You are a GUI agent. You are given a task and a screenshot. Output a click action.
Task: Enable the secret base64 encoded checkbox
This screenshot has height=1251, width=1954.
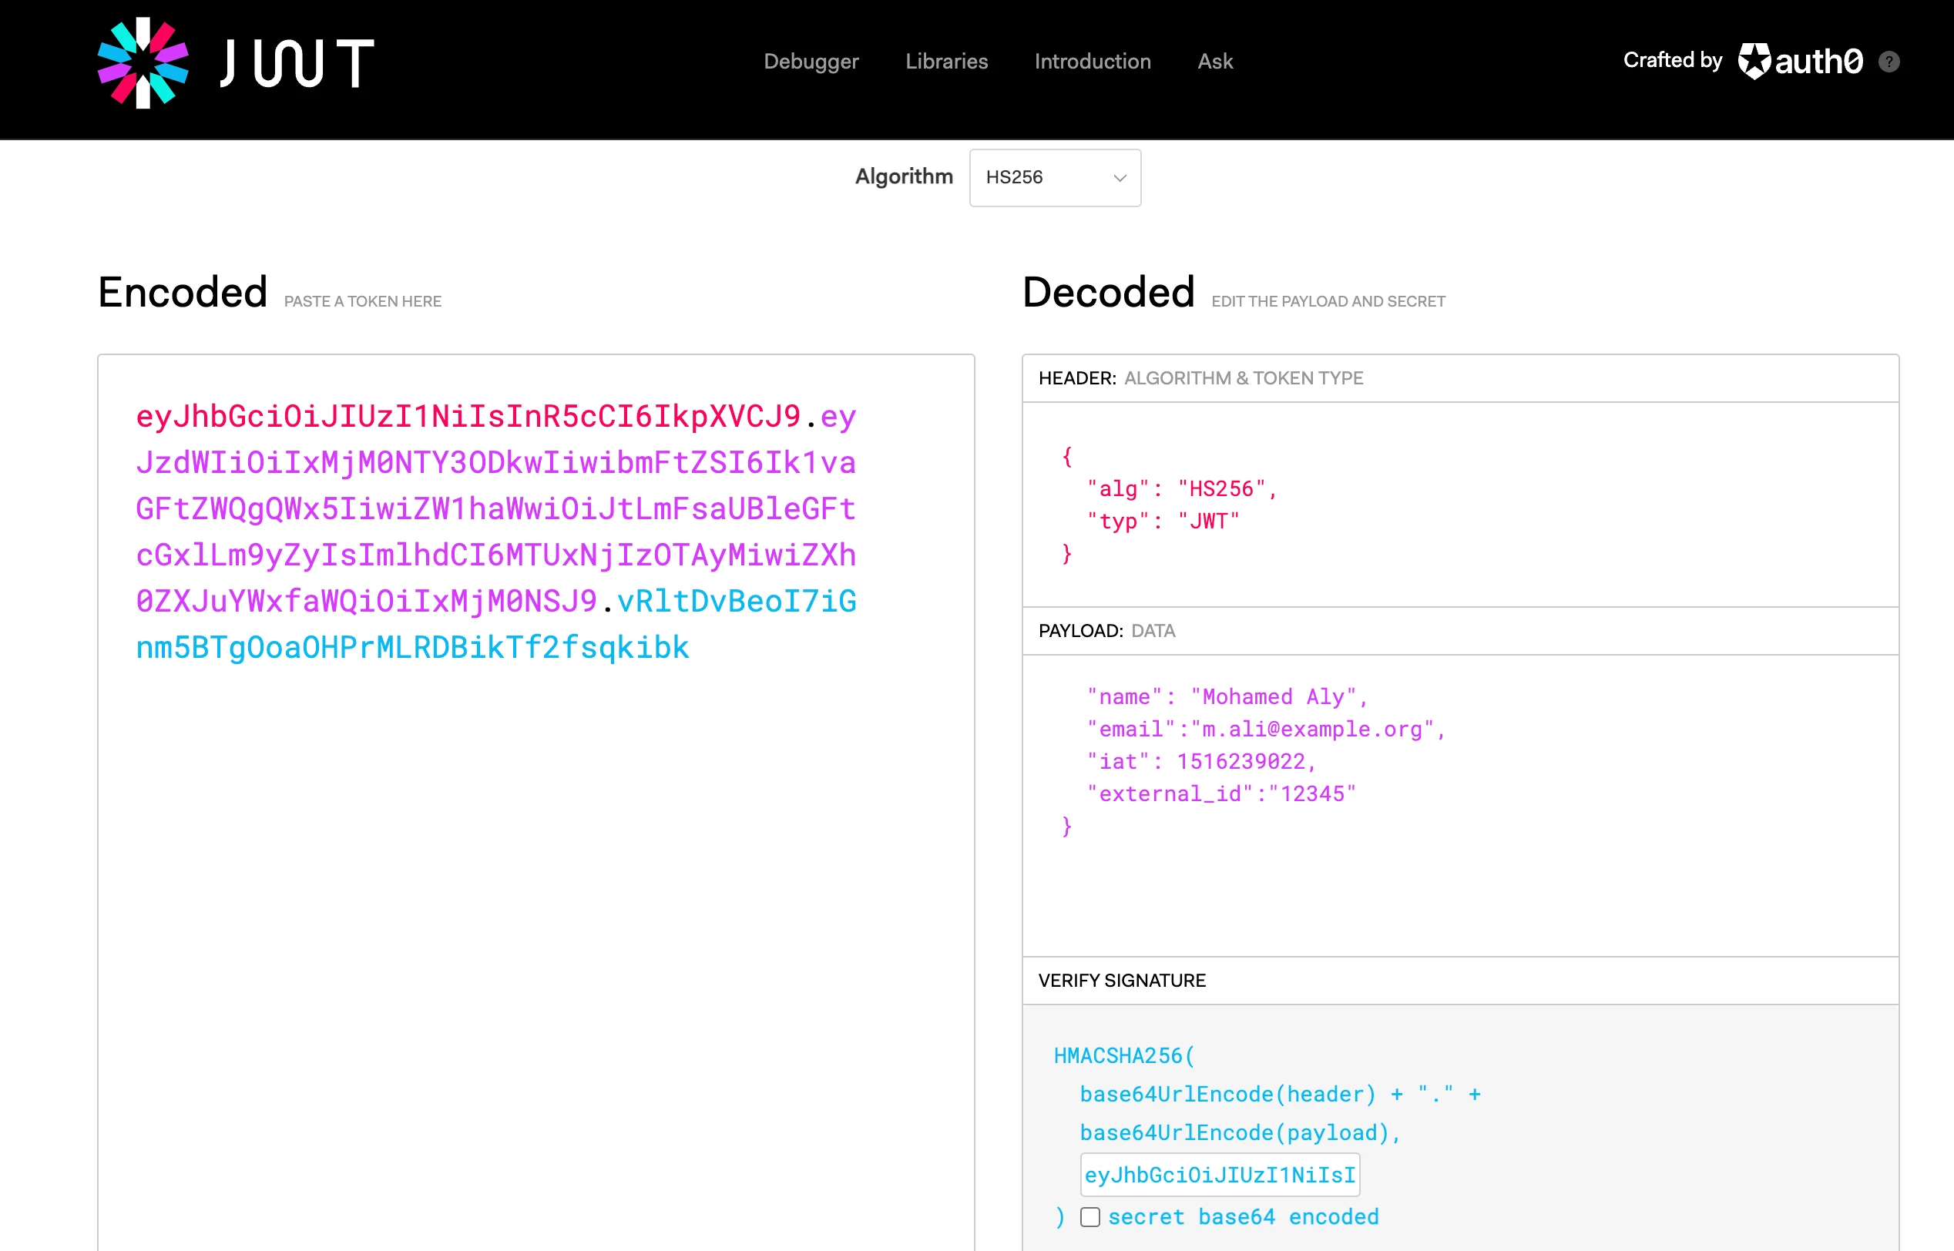(1089, 1216)
